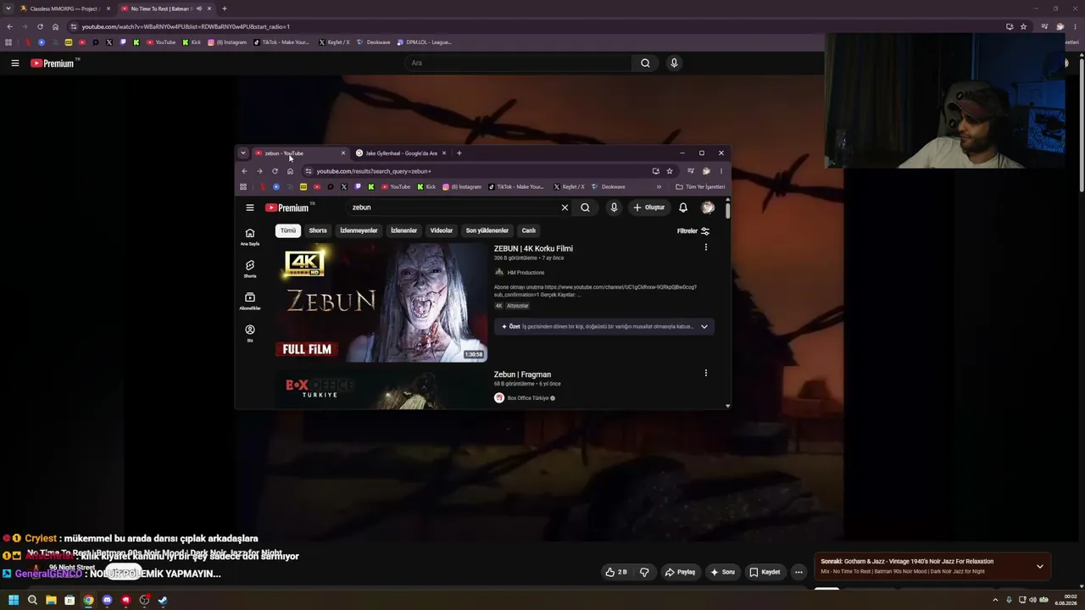The height and width of the screenshot is (610, 1085).
Task: Click the background YouTube search magnifier
Action: pyautogui.click(x=645, y=63)
